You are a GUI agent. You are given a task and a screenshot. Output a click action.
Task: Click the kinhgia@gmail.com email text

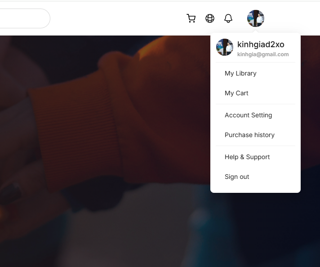263,54
